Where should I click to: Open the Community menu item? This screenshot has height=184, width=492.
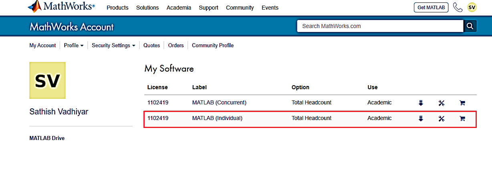(240, 8)
